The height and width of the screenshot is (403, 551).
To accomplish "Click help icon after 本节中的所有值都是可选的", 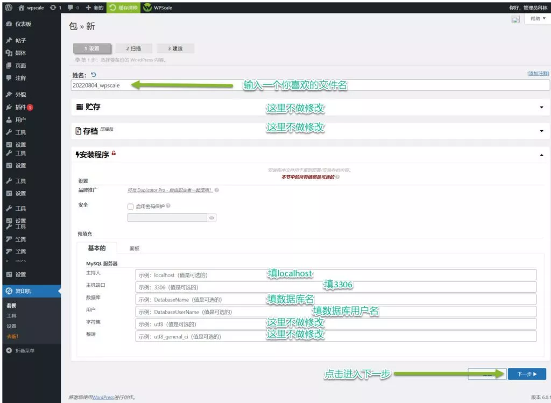I will point(337,177).
